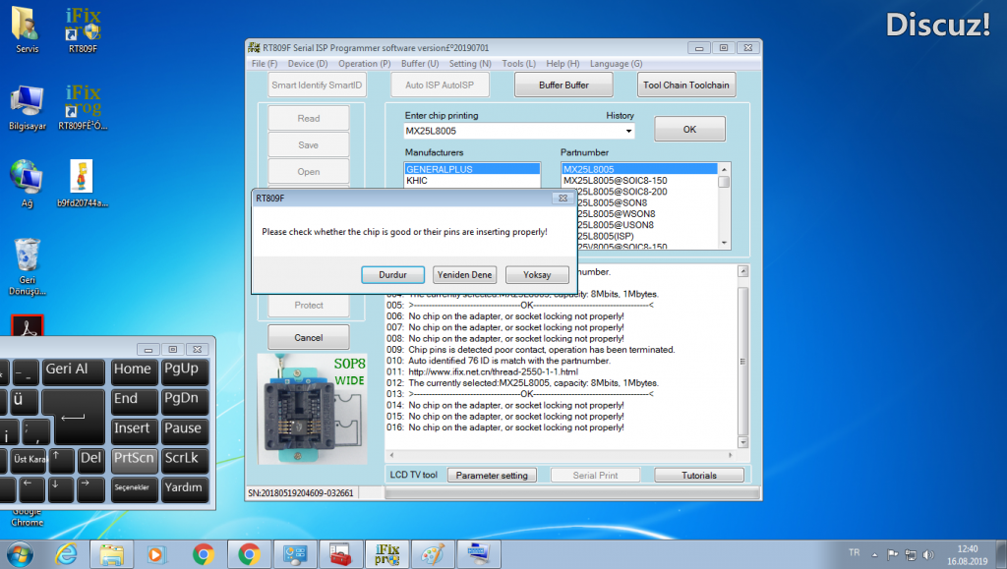This screenshot has height=569, width=1007.
Task: Open the Language (G) menu
Action: coord(616,64)
